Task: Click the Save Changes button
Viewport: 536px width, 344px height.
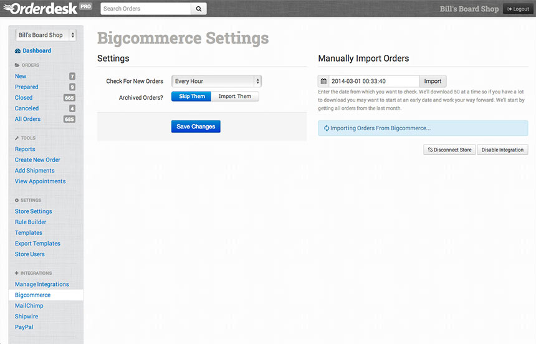Action: pyautogui.click(x=196, y=127)
